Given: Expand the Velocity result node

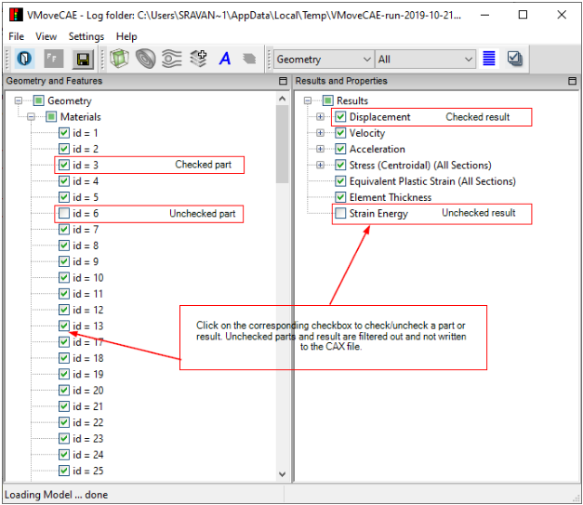Looking at the screenshot, I should pyautogui.click(x=320, y=133).
